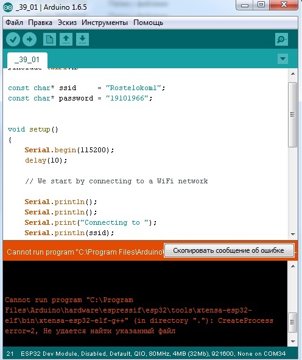Image resolution: width=302 pixels, height=360 pixels.
Task: Click the console scrollbar up arrow
Action: [293, 266]
